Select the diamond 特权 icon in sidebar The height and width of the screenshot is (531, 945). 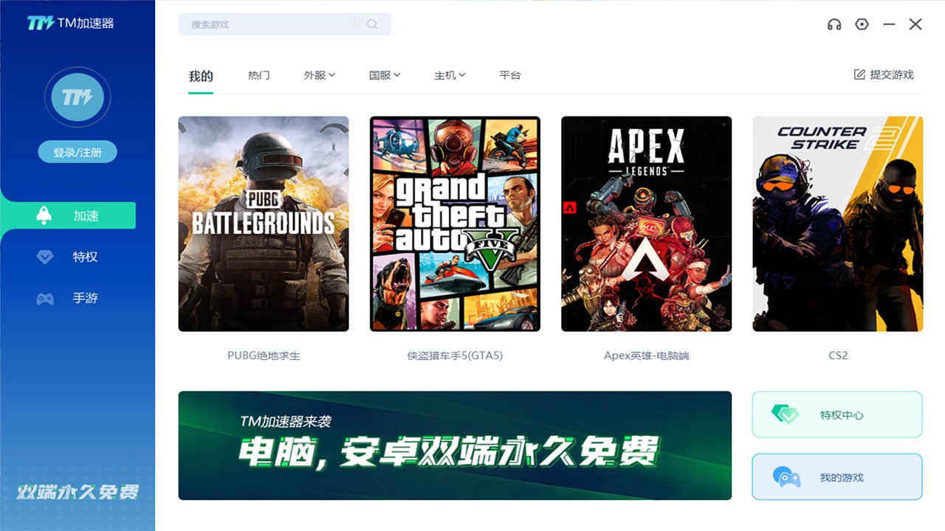(44, 257)
